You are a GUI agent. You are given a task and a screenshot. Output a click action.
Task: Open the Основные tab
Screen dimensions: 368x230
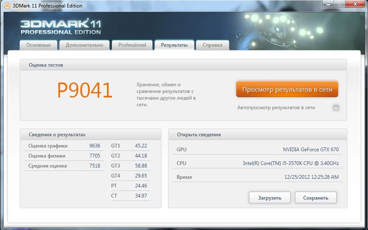(38, 45)
